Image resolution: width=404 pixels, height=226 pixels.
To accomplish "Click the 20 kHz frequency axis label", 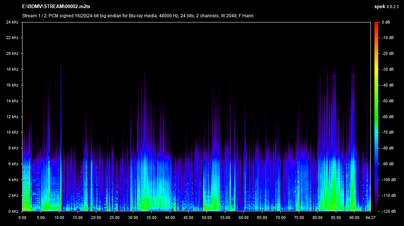I will click(x=12, y=54).
